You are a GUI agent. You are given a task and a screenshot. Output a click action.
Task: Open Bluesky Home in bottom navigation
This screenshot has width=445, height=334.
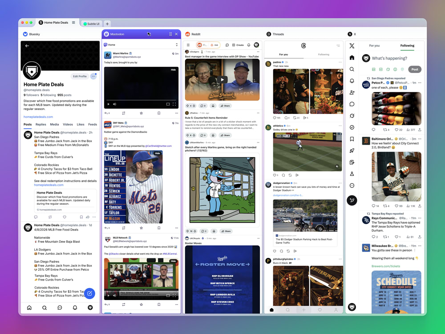click(x=29, y=308)
